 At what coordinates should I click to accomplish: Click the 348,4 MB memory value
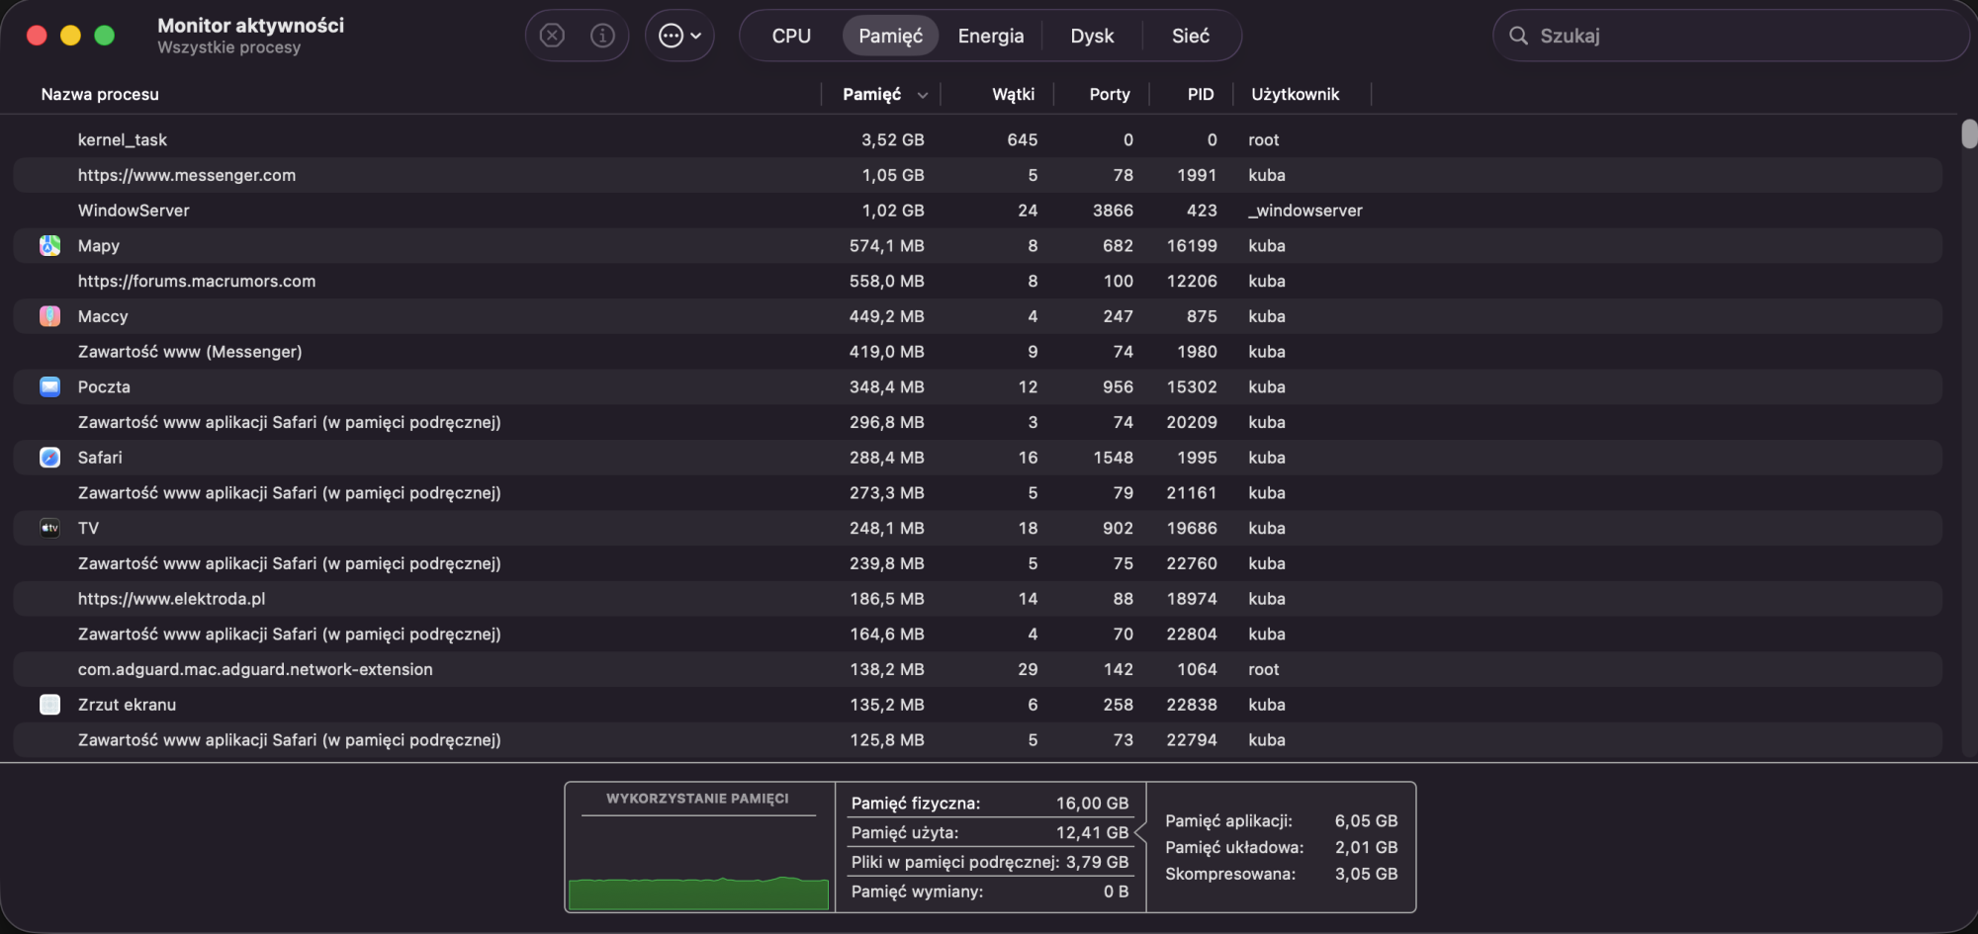click(886, 387)
